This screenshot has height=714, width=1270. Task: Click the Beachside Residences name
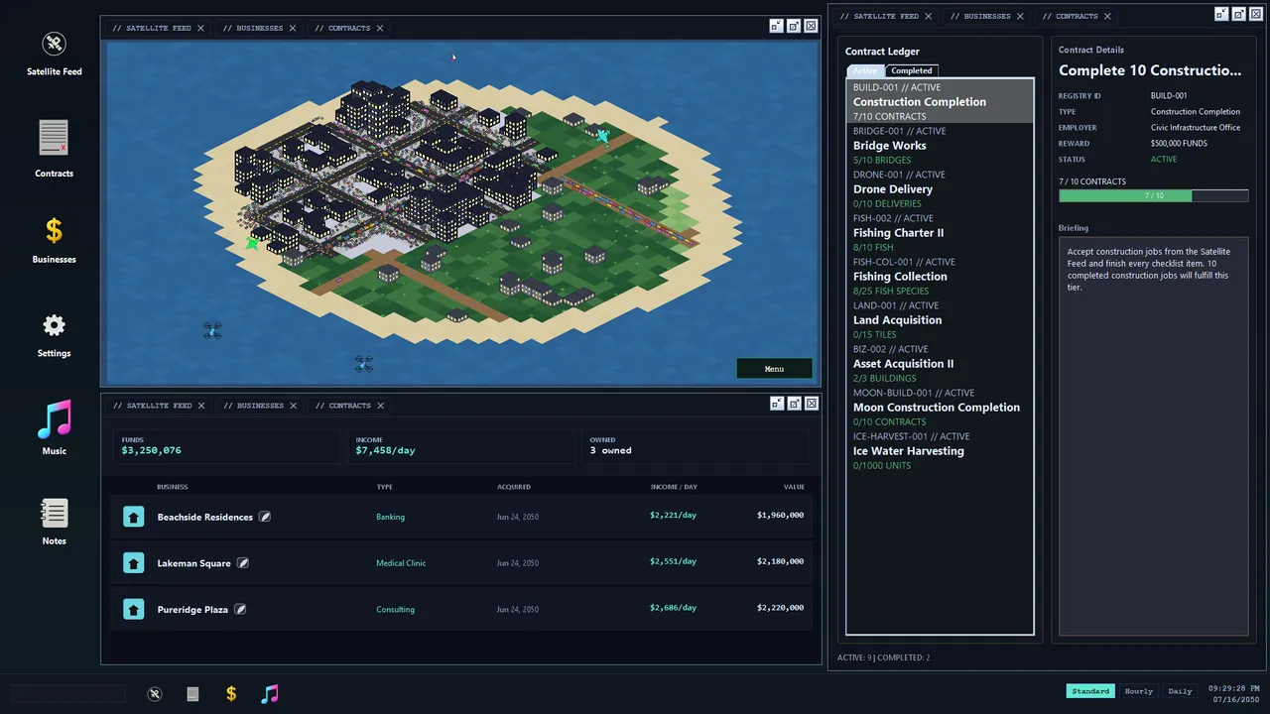pos(204,517)
